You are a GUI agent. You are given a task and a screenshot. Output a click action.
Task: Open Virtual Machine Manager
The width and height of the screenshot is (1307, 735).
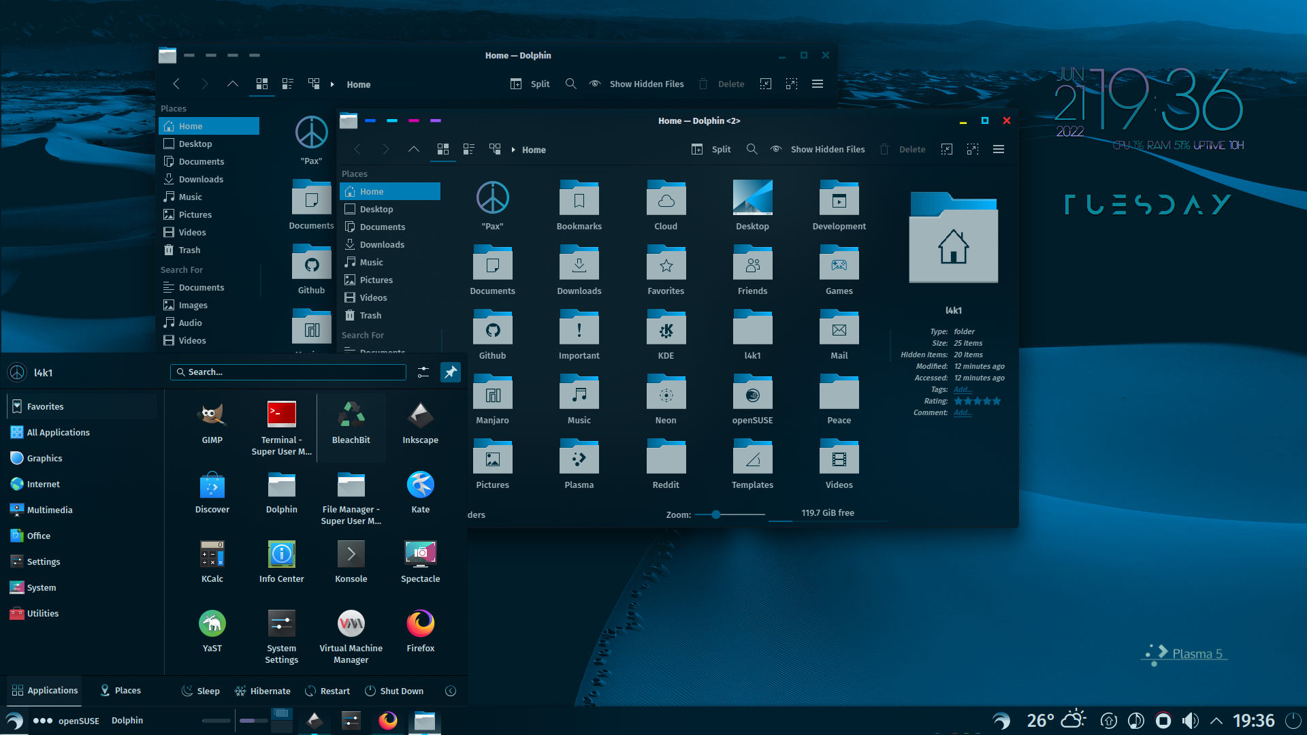tap(351, 636)
